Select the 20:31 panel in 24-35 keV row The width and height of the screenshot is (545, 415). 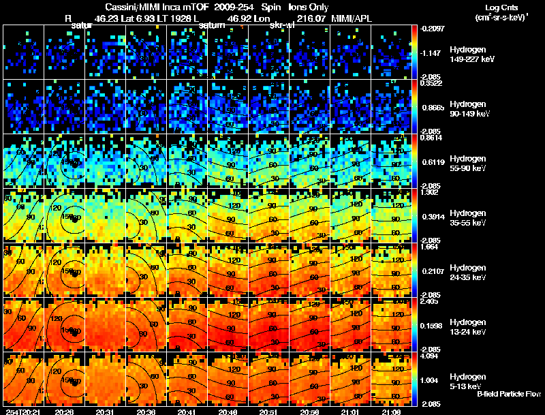106,270
